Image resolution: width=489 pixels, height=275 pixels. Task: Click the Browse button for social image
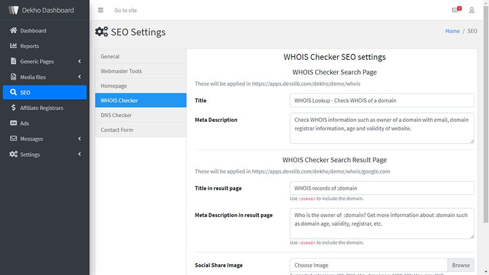[x=461, y=265]
